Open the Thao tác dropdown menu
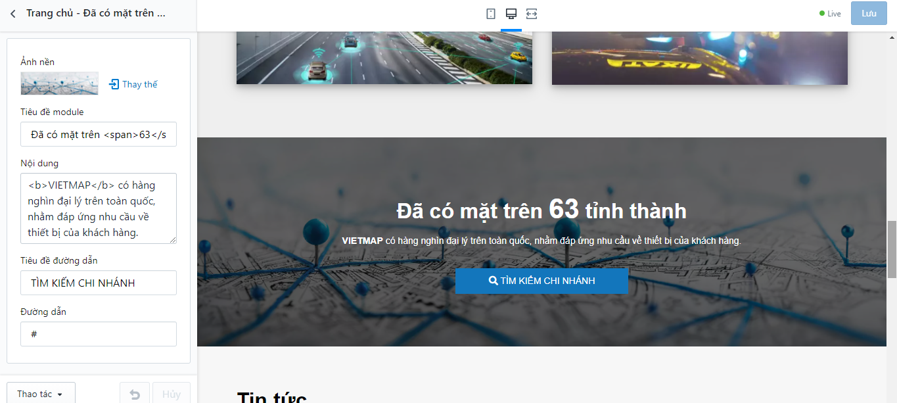Image resolution: width=897 pixels, height=403 pixels. (41, 394)
